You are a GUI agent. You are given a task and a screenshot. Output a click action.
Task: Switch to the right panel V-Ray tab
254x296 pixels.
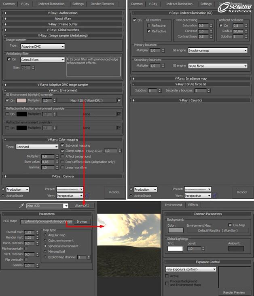[153, 4]
